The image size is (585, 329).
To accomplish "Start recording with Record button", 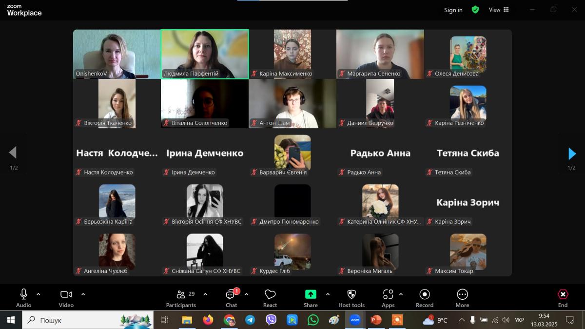I will 425,297.
